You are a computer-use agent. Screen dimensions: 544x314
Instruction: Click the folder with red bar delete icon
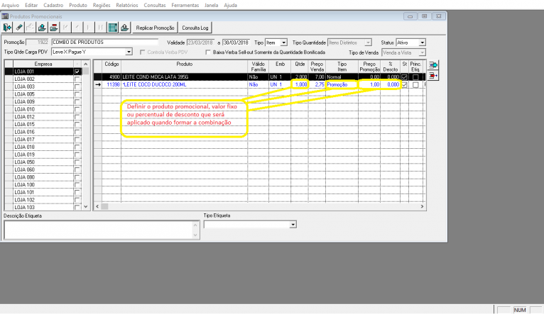pos(54,28)
